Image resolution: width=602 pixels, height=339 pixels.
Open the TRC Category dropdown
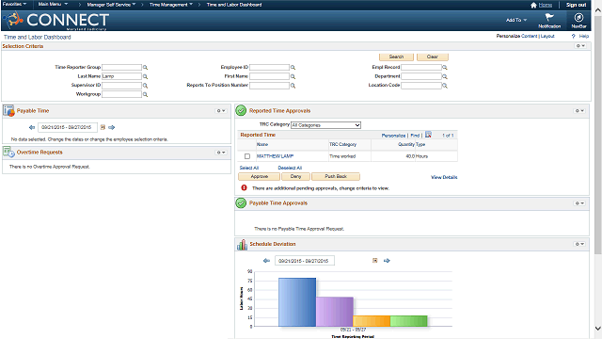tap(325, 125)
